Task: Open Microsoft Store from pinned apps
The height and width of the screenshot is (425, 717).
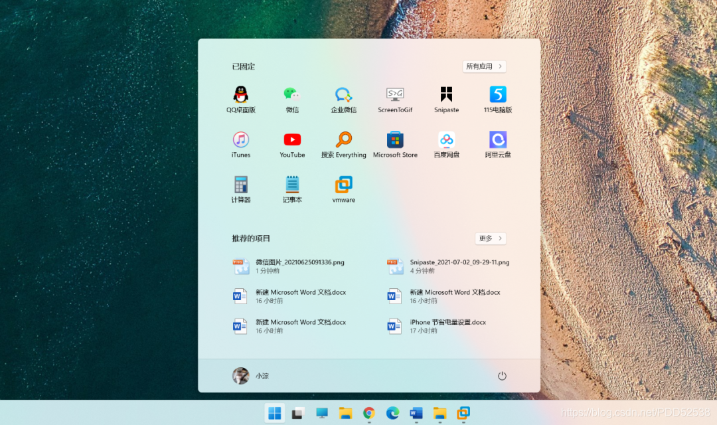Action: (x=395, y=144)
